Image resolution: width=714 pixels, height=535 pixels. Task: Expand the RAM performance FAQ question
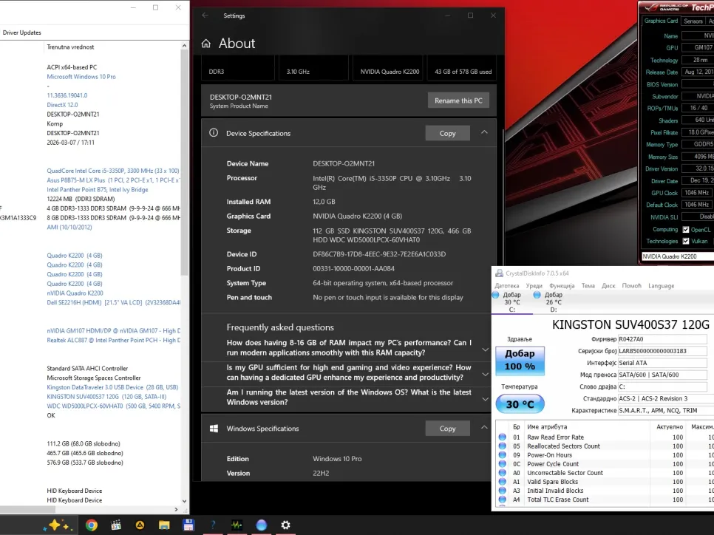pos(485,348)
